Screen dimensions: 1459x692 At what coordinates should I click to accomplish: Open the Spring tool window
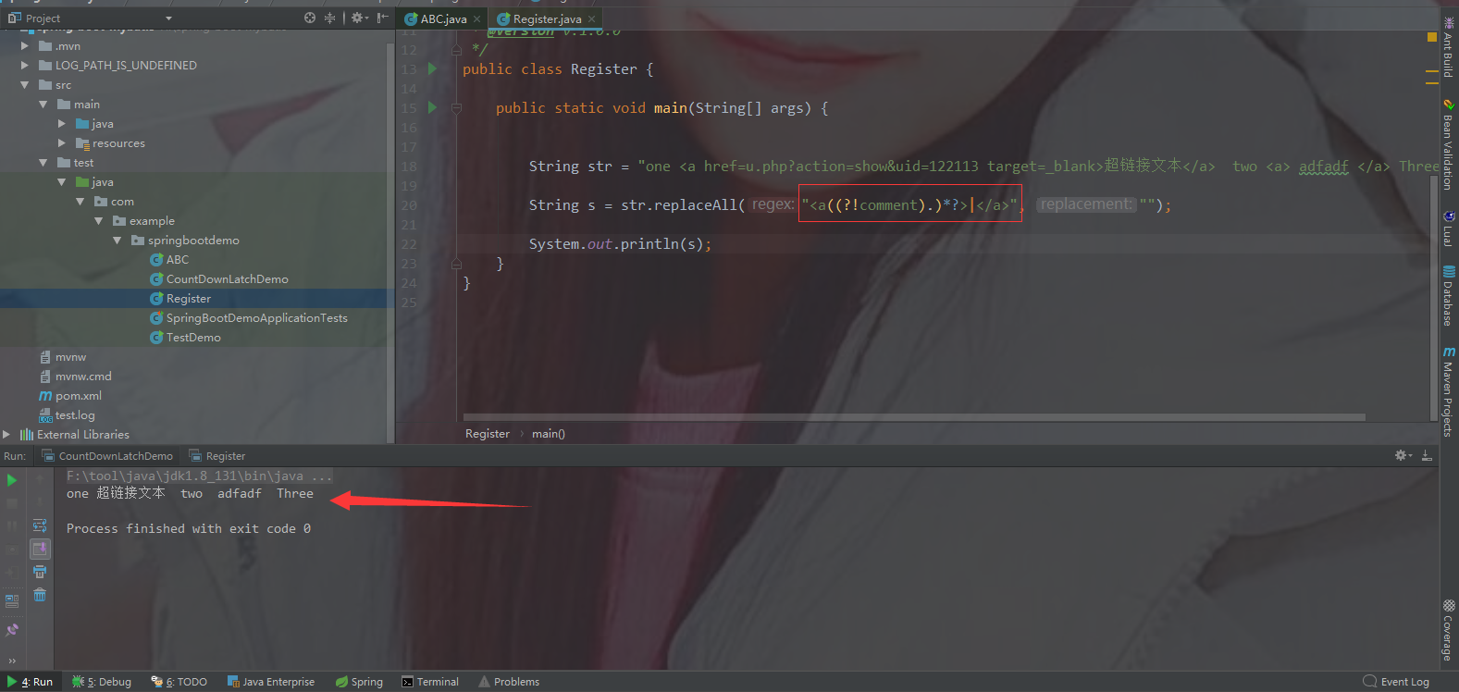point(360,682)
